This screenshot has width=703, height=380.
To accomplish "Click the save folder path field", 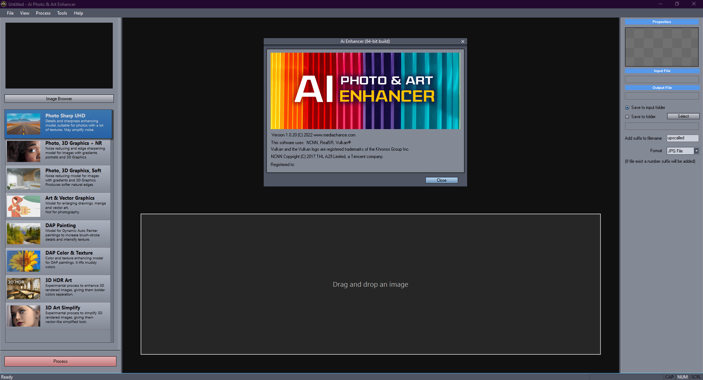I will [x=662, y=126].
